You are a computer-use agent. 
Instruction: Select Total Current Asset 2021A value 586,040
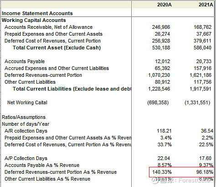click(x=202, y=48)
